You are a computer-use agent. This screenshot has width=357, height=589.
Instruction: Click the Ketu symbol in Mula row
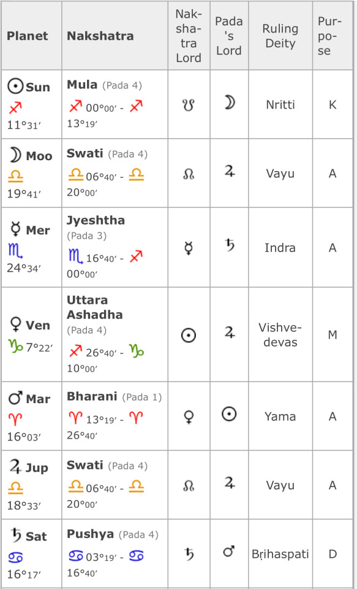click(189, 105)
